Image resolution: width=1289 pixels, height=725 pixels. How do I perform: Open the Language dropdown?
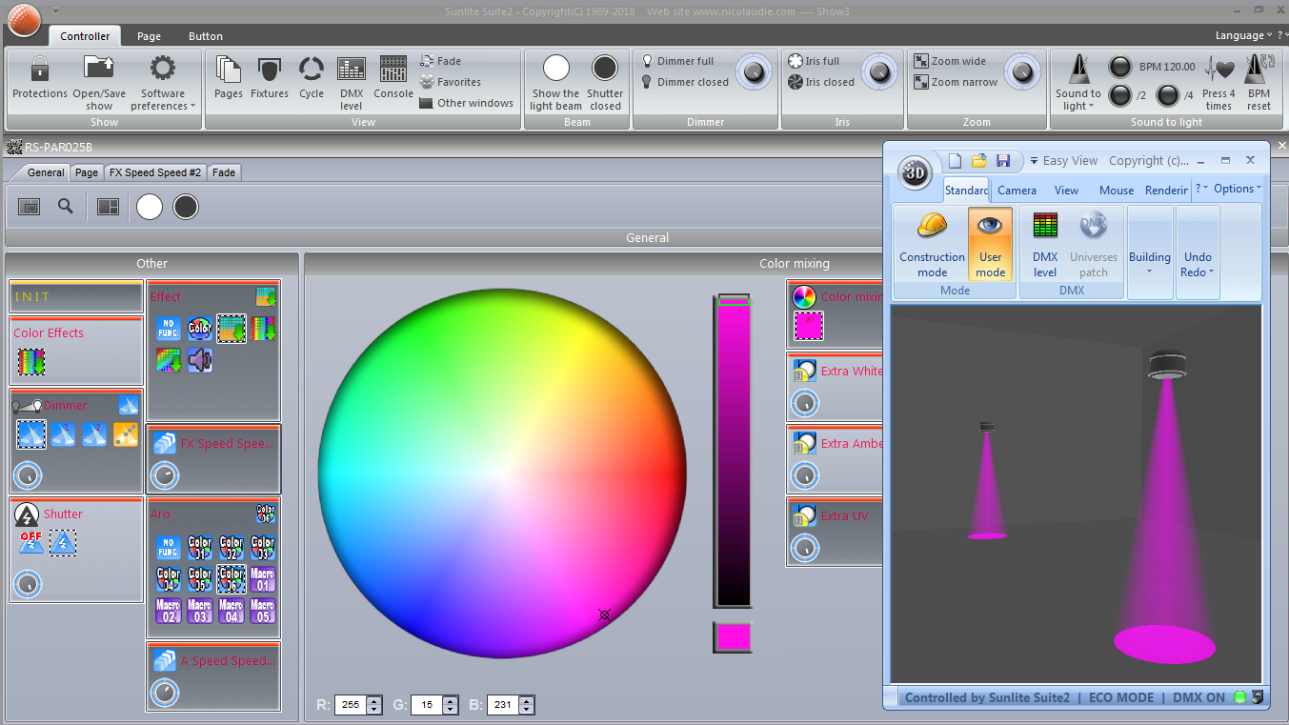coord(1244,36)
